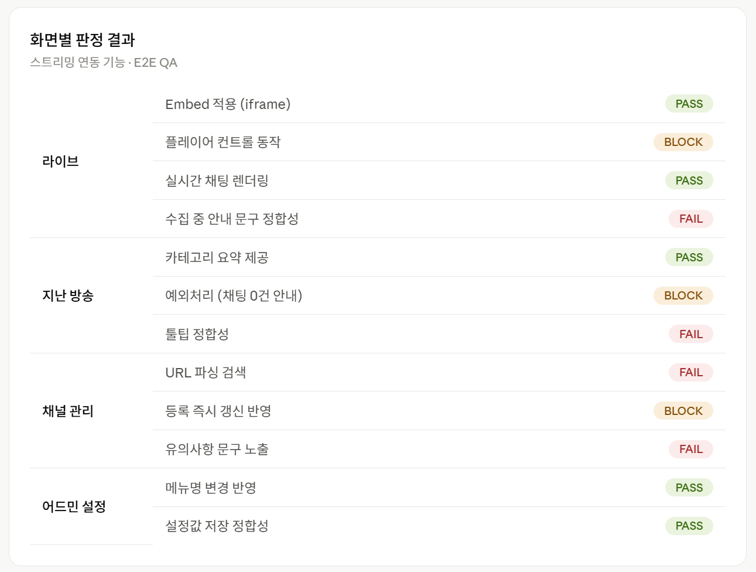756x572 pixels.
Task: Click PASS badge for 설정값 저장 정합성
Action: click(689, 526)
